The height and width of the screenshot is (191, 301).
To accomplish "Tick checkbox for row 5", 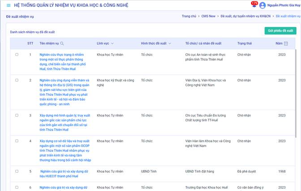I will click(17, 171).
